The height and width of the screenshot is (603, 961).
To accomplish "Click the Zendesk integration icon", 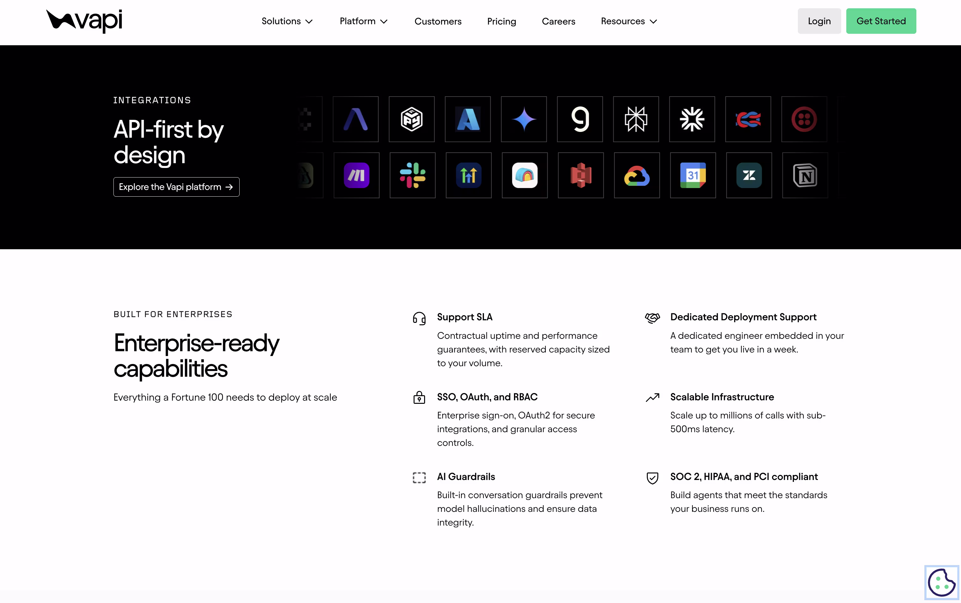I will (749, 175).
